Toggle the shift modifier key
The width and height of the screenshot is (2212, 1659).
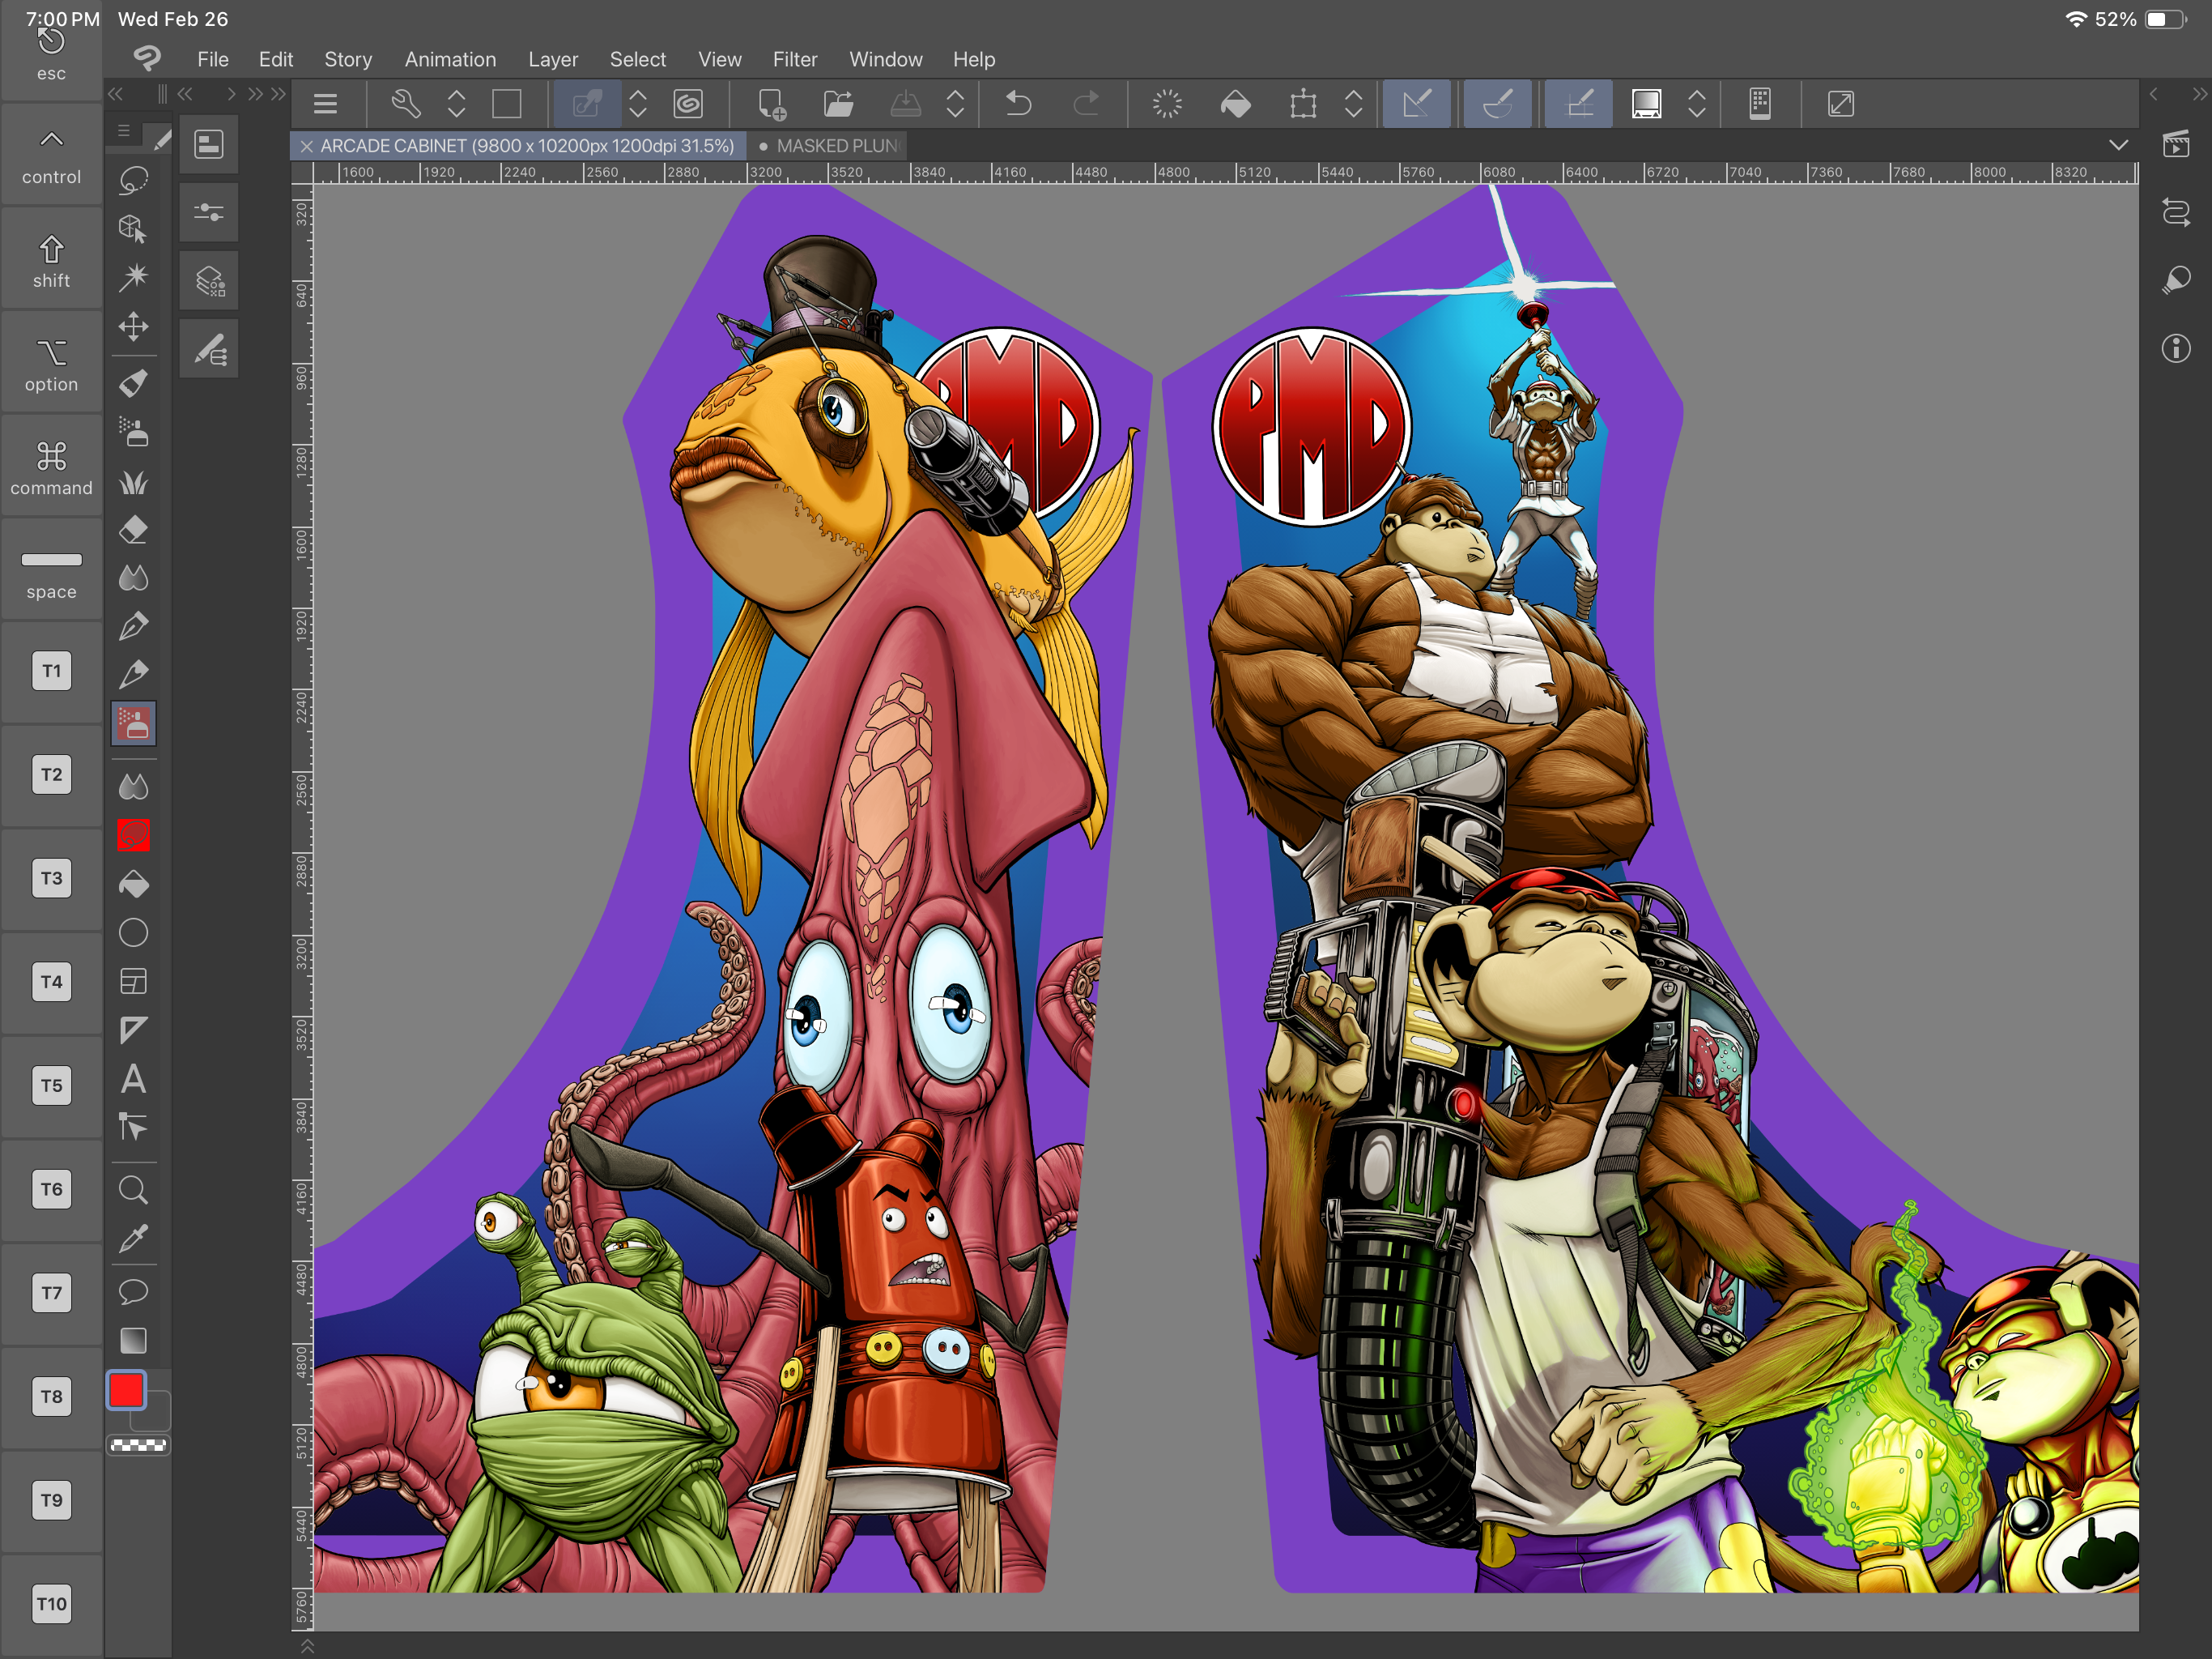[x=51, y=260]
